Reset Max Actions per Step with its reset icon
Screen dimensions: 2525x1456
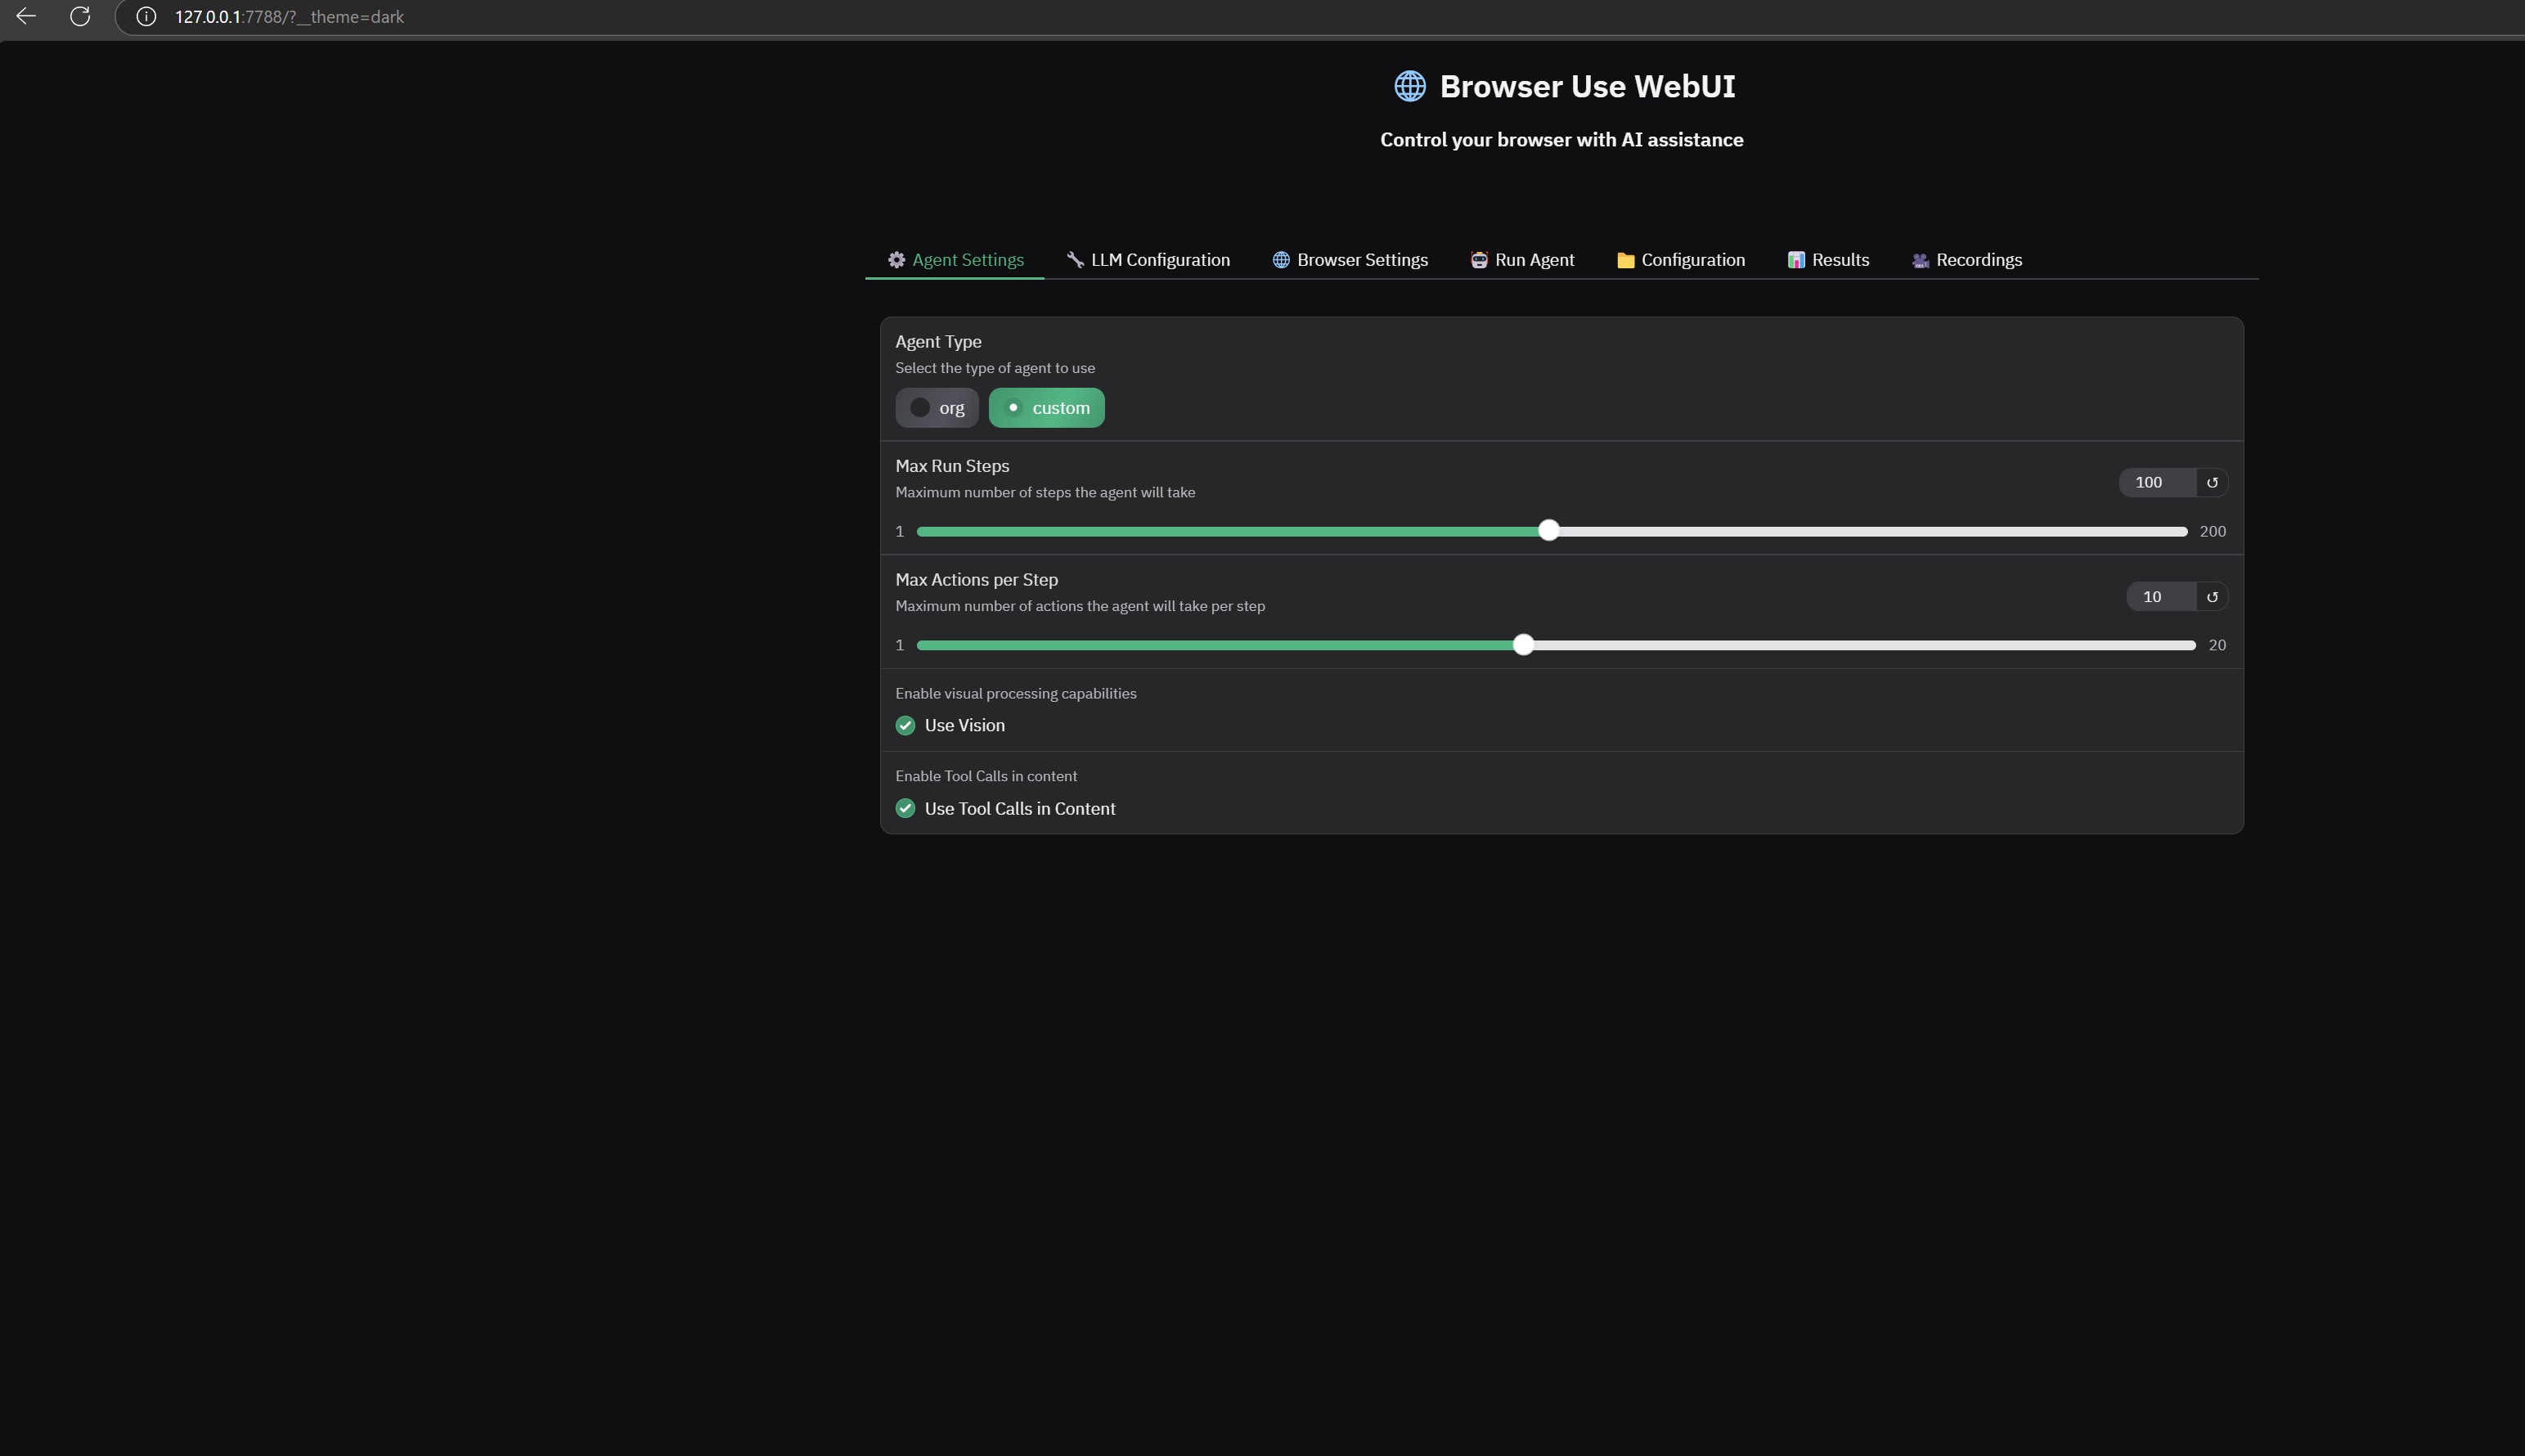coord(2212,596)
